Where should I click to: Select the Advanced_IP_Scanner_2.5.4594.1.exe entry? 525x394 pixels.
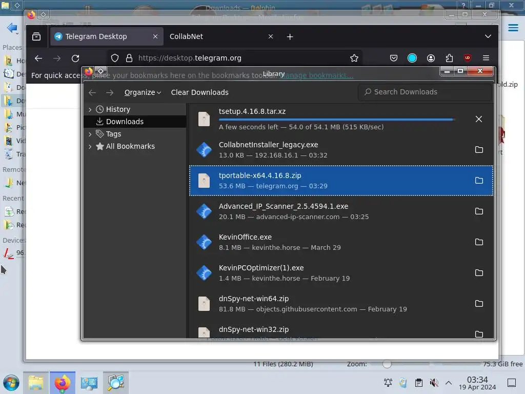[x=341, y=211]
